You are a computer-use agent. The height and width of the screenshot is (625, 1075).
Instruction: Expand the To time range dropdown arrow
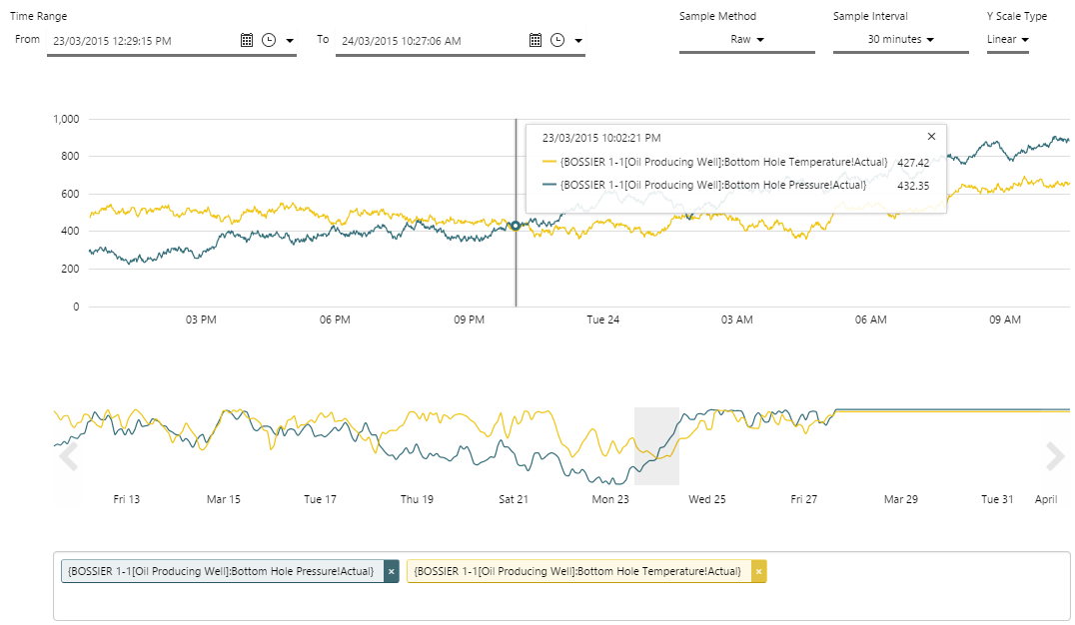[578, 41]
